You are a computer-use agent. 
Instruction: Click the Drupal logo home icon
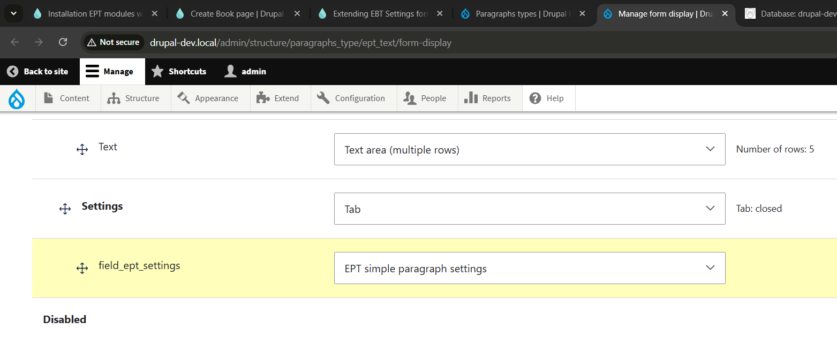pyautogui.click(x=17, y=98)
